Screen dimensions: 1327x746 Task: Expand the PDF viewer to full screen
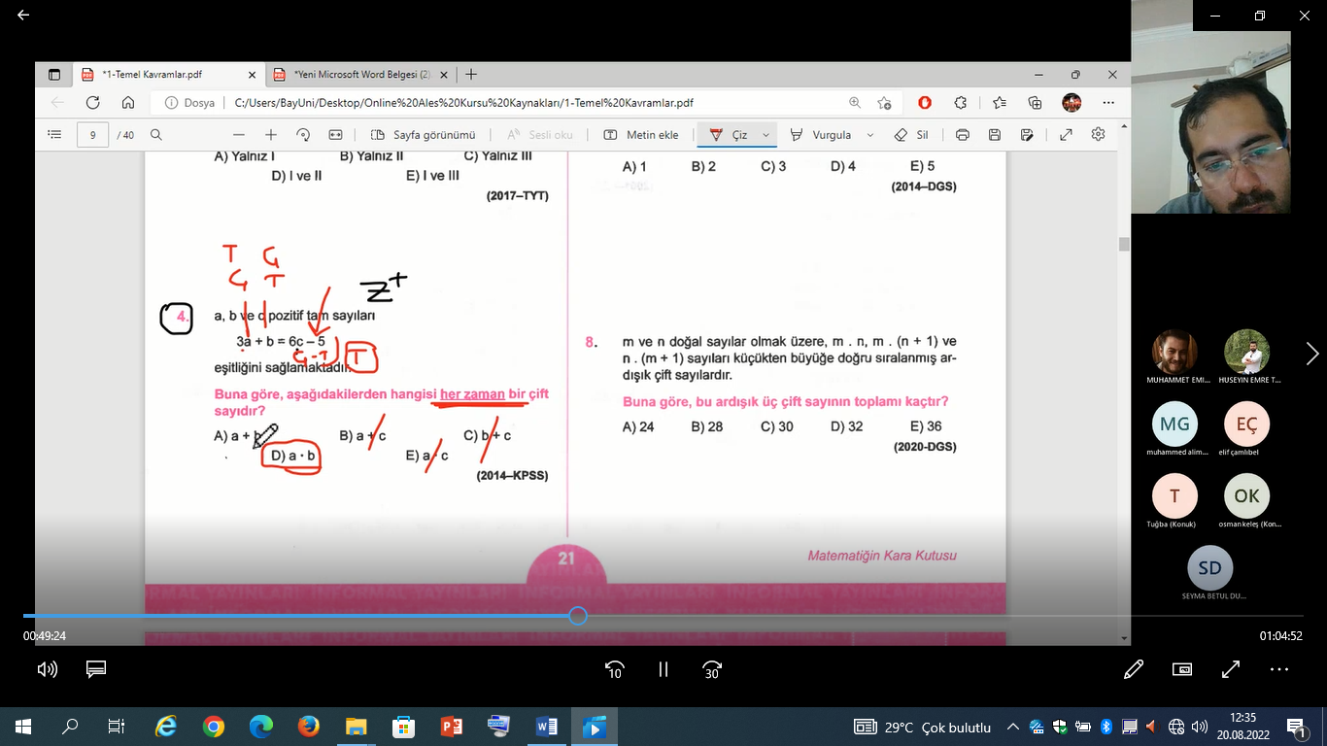tap(1066, 135)
